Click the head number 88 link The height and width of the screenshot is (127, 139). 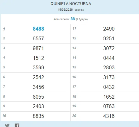pos(73,19)
